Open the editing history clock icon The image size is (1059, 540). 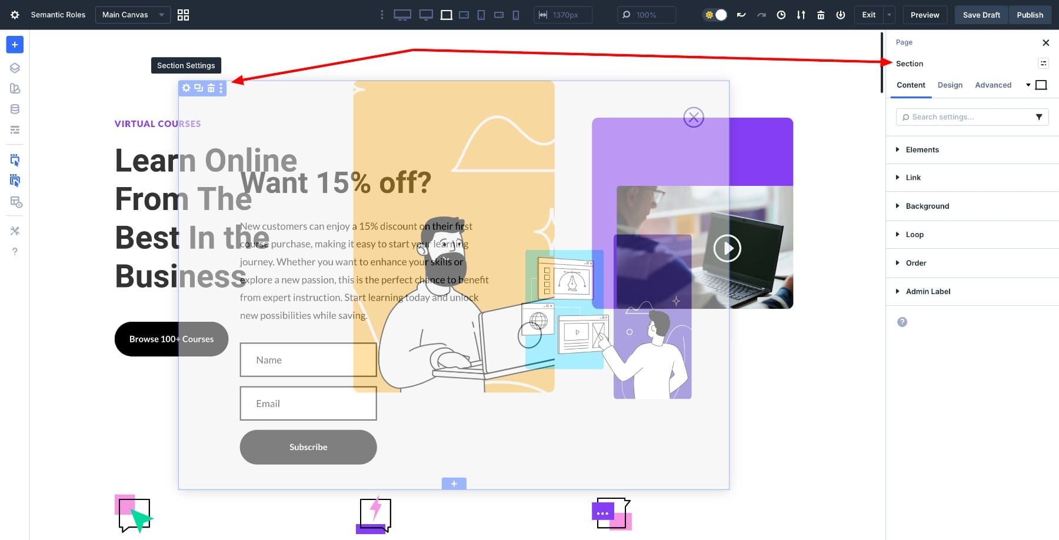781,15
